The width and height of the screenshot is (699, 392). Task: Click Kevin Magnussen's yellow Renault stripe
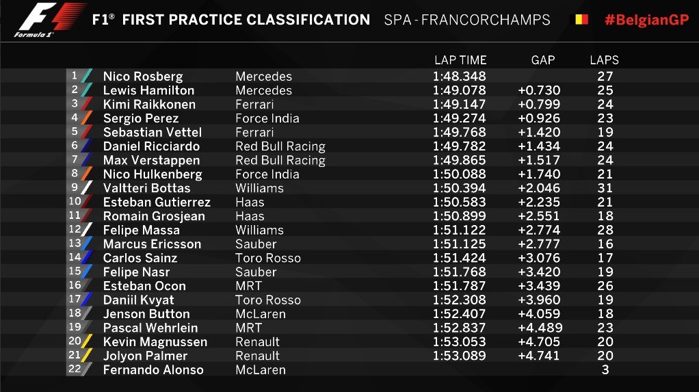pos(87,341)
